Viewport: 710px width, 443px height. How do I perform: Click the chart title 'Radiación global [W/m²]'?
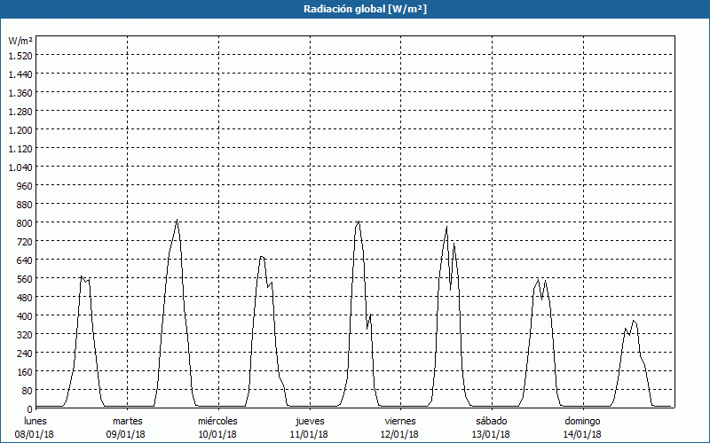(354, 9)
